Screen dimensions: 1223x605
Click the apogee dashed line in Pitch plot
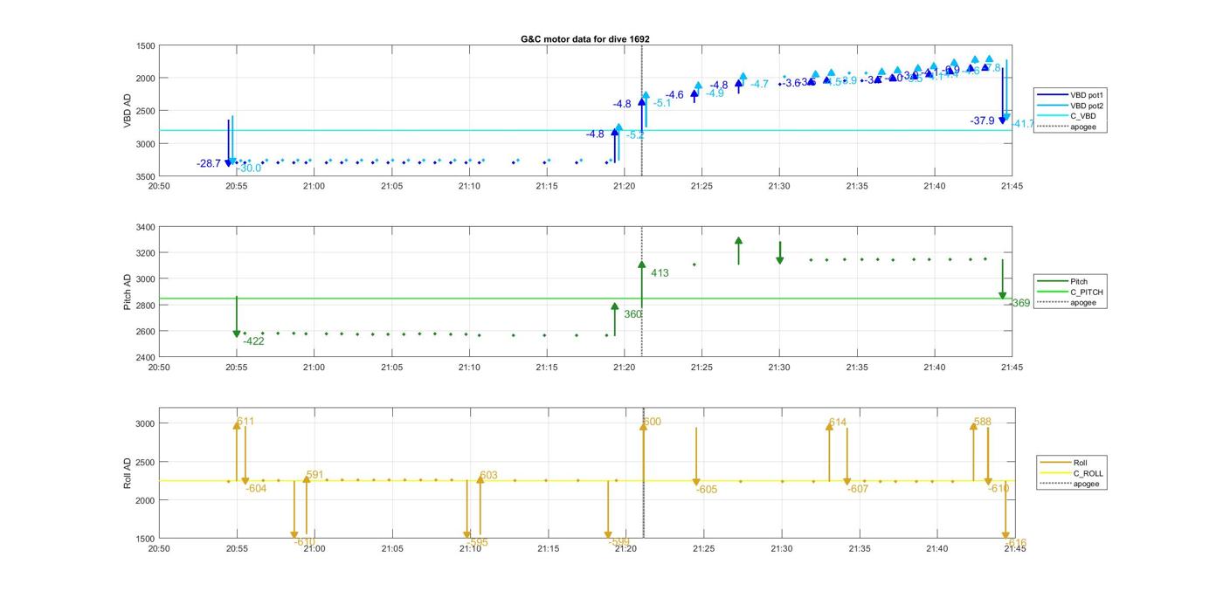[x=642, y=292]
